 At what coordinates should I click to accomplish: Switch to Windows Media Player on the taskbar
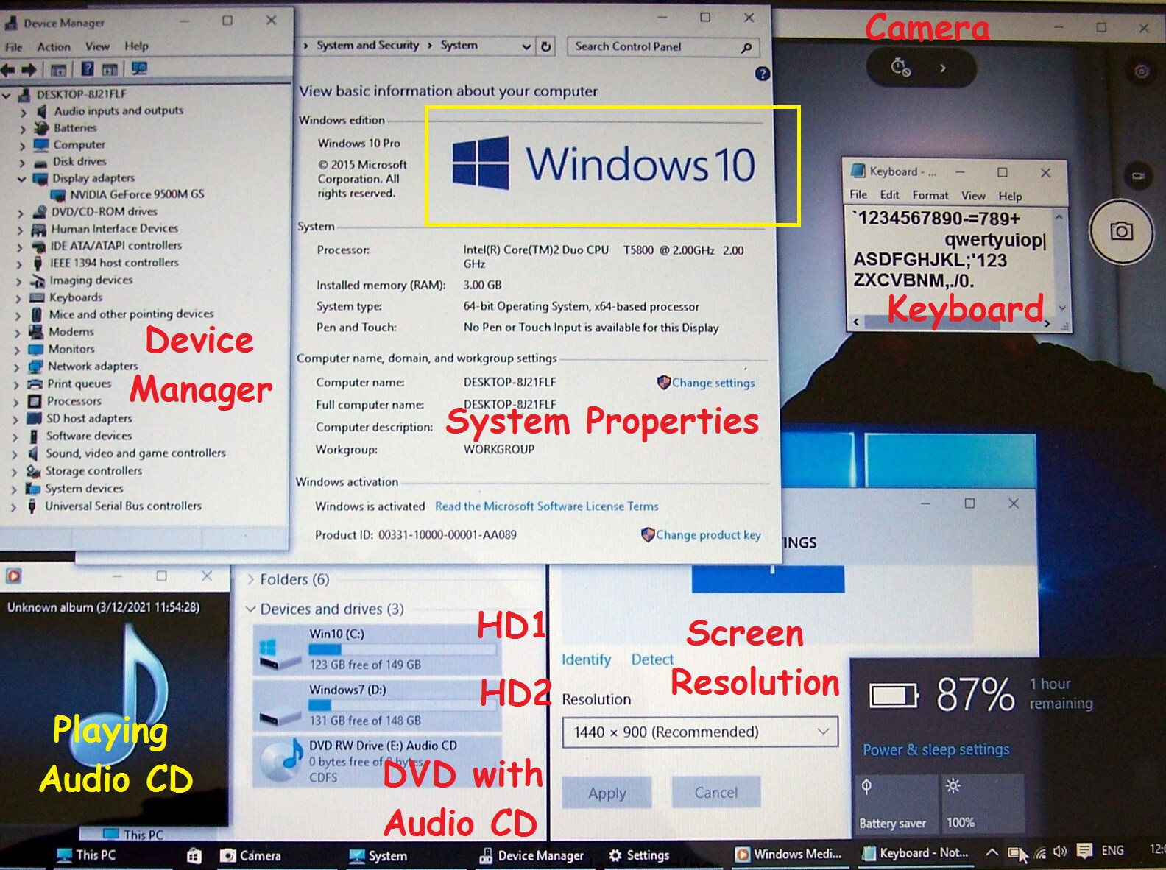point(790,854)
